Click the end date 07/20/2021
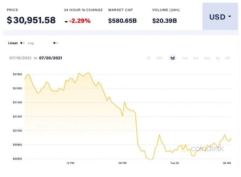241x177 pixels. click(51, 58)
